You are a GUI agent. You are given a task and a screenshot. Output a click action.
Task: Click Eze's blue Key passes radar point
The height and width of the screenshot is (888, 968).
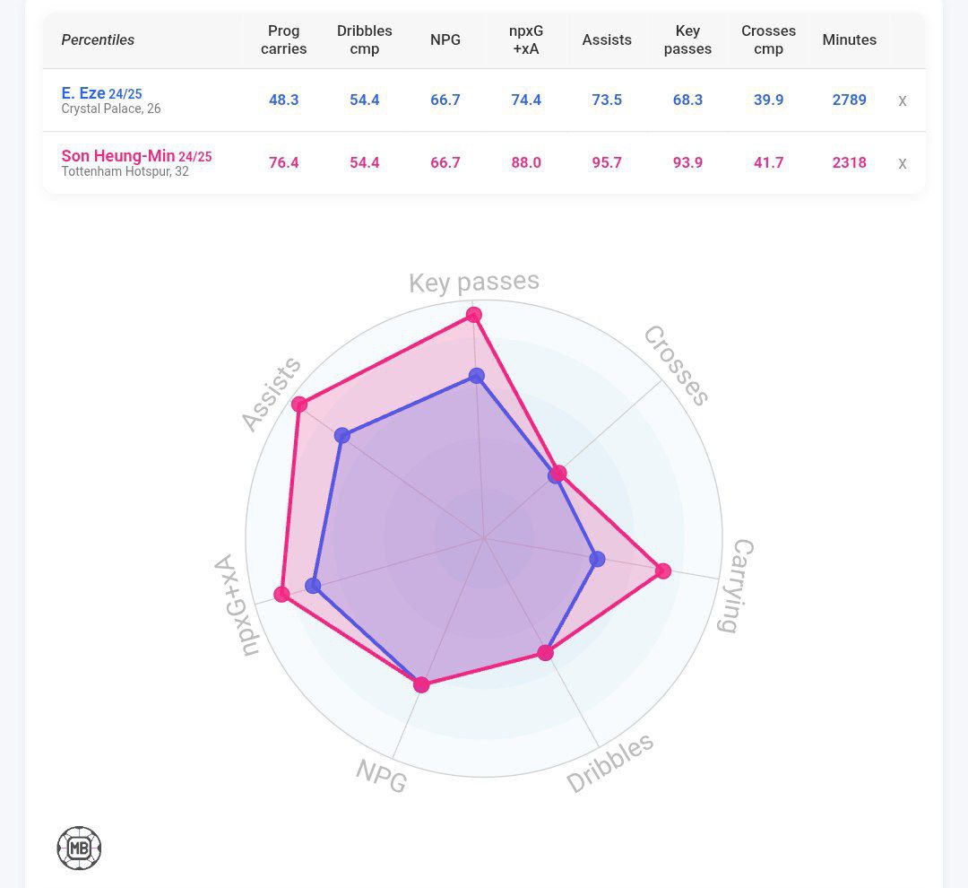click(477, 376)
